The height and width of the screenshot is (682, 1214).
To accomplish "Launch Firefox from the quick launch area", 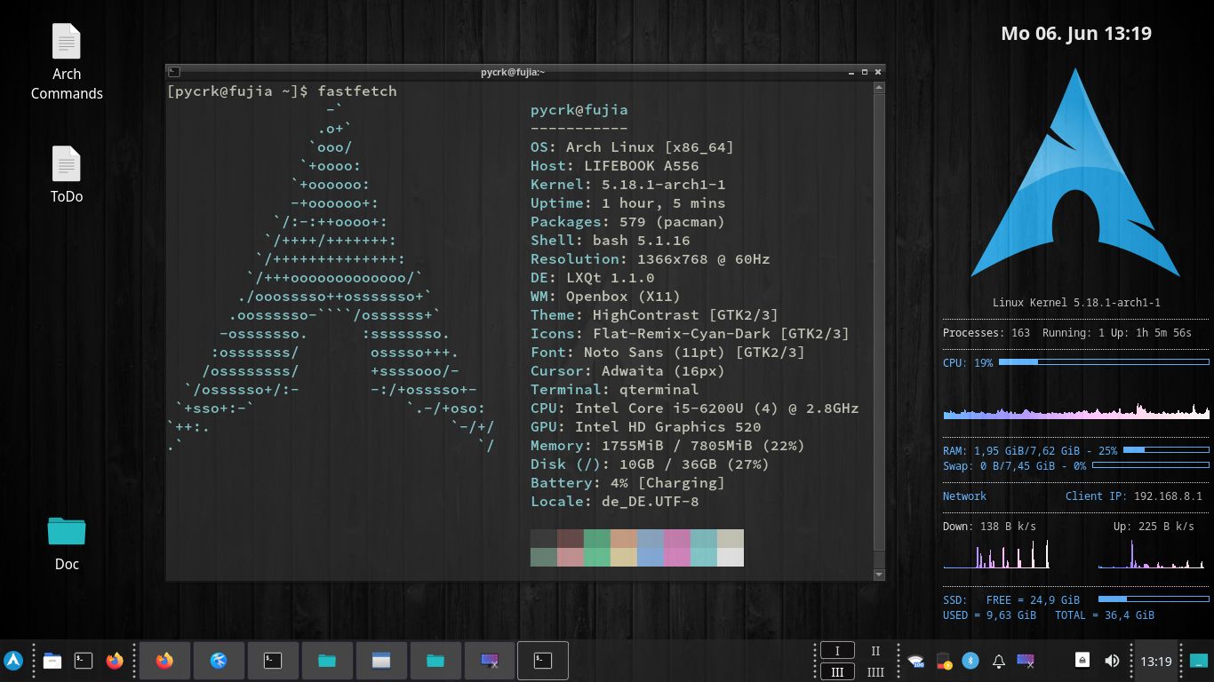I will pos(115,661).
